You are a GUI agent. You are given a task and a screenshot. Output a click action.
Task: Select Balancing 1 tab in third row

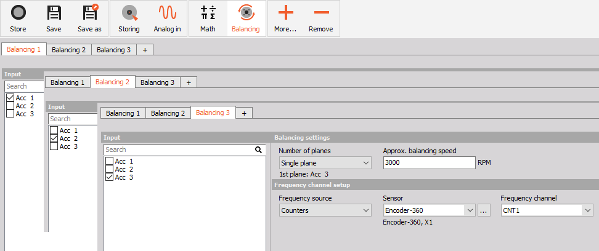point(123,113)
